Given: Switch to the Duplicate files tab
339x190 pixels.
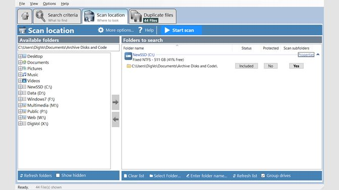Looking at the screenshot, I should pos(152,16).
